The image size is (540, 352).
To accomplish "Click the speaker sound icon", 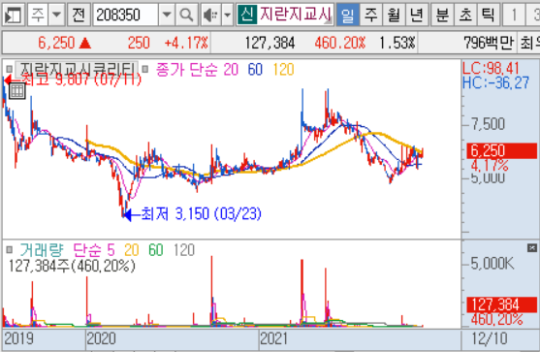I will 210,15.
